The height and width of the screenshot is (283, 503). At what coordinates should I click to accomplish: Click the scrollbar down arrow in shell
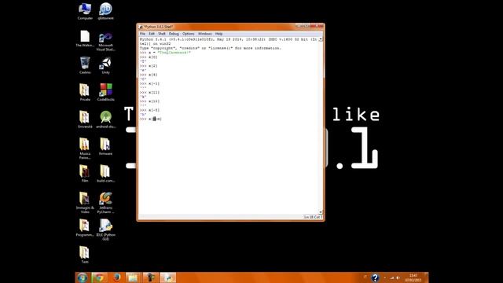pos(321,212)
